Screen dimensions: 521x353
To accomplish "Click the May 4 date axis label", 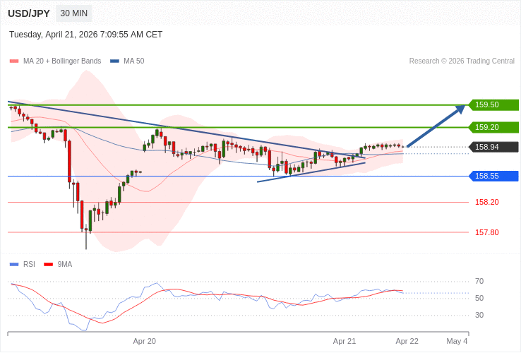I will [457, 341].
